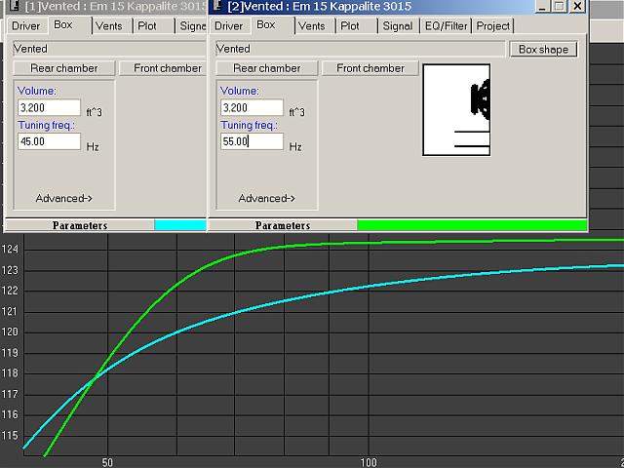
Task: Edit Tuning freq. field showing 45.00
Action: 49,141
